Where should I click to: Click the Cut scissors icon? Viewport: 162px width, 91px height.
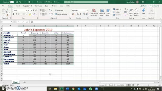(x=7, y=10)
